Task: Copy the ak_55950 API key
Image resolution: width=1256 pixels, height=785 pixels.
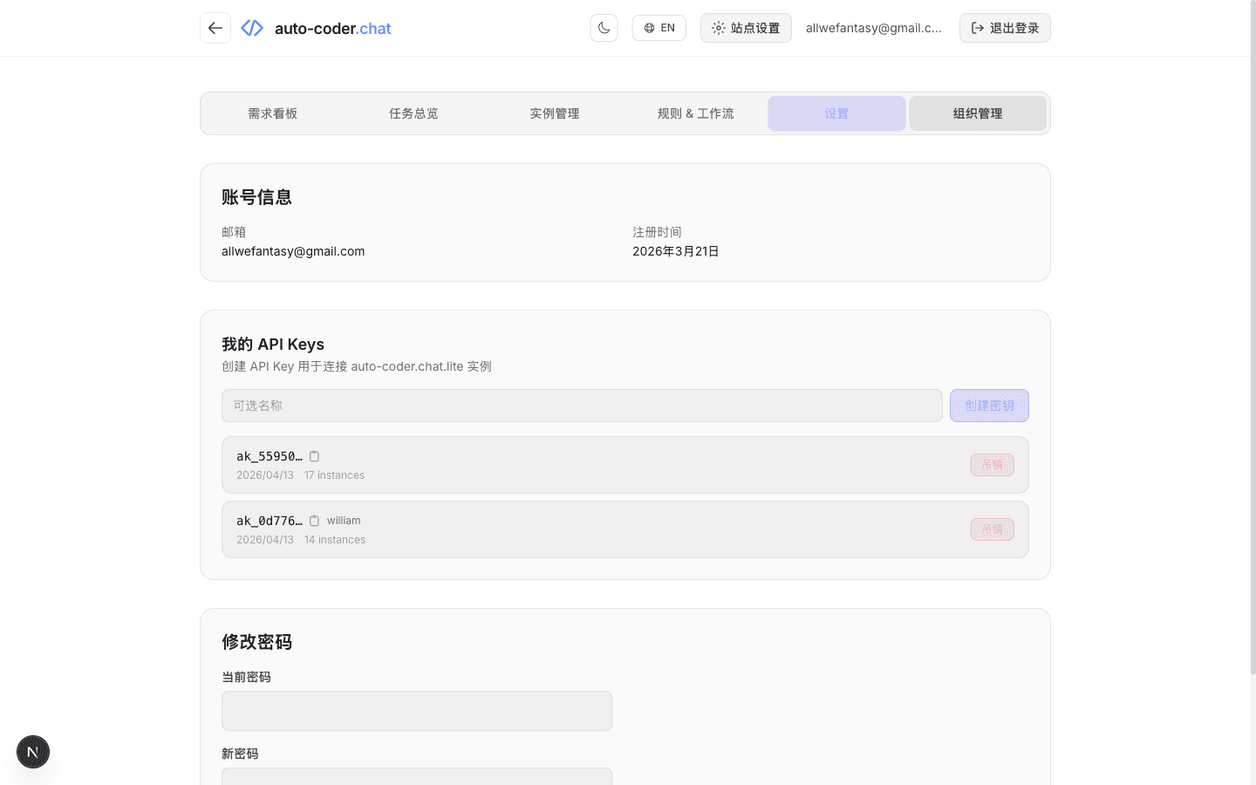Action: (x=314, y=456)
